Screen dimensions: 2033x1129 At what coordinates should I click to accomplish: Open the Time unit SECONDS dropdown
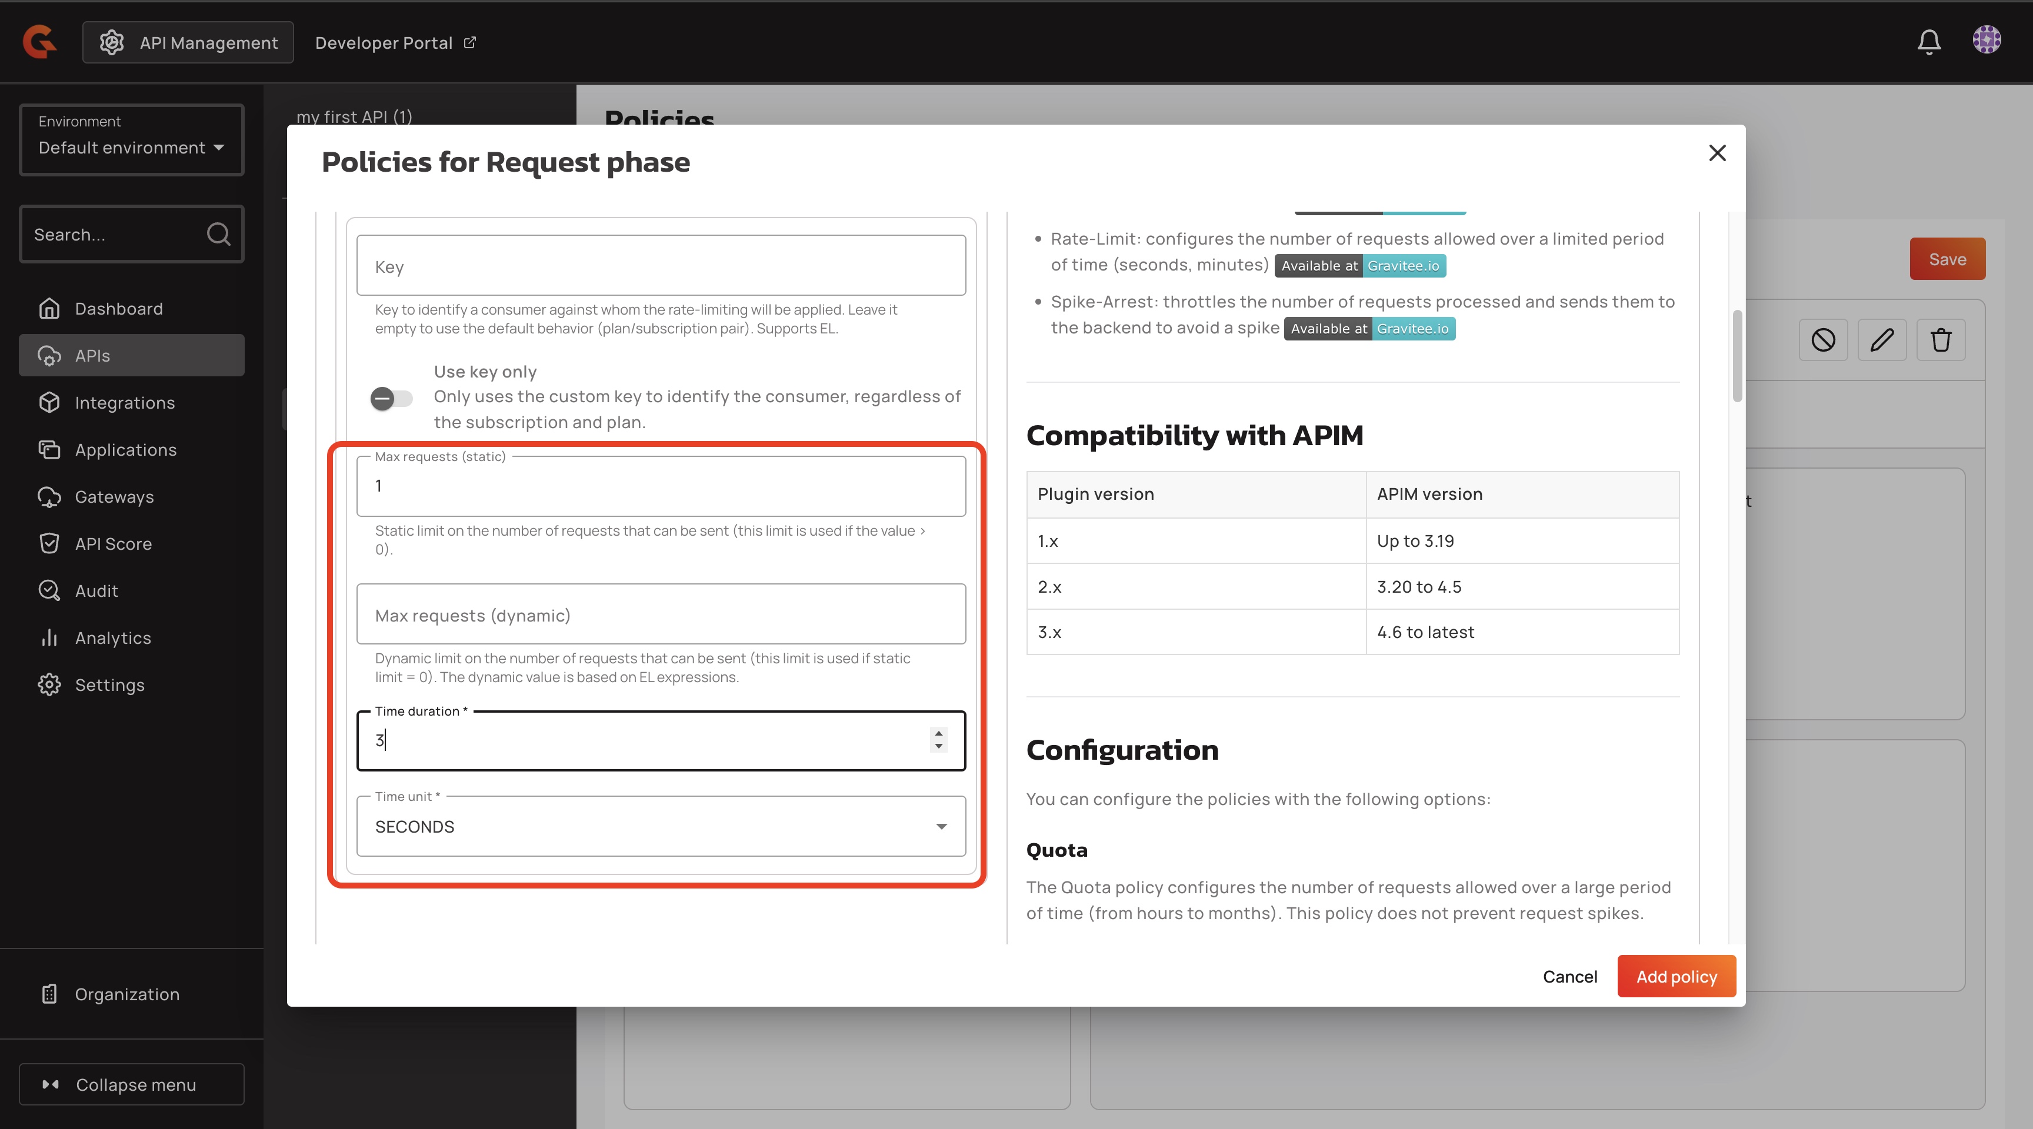[x=661, y=826]
